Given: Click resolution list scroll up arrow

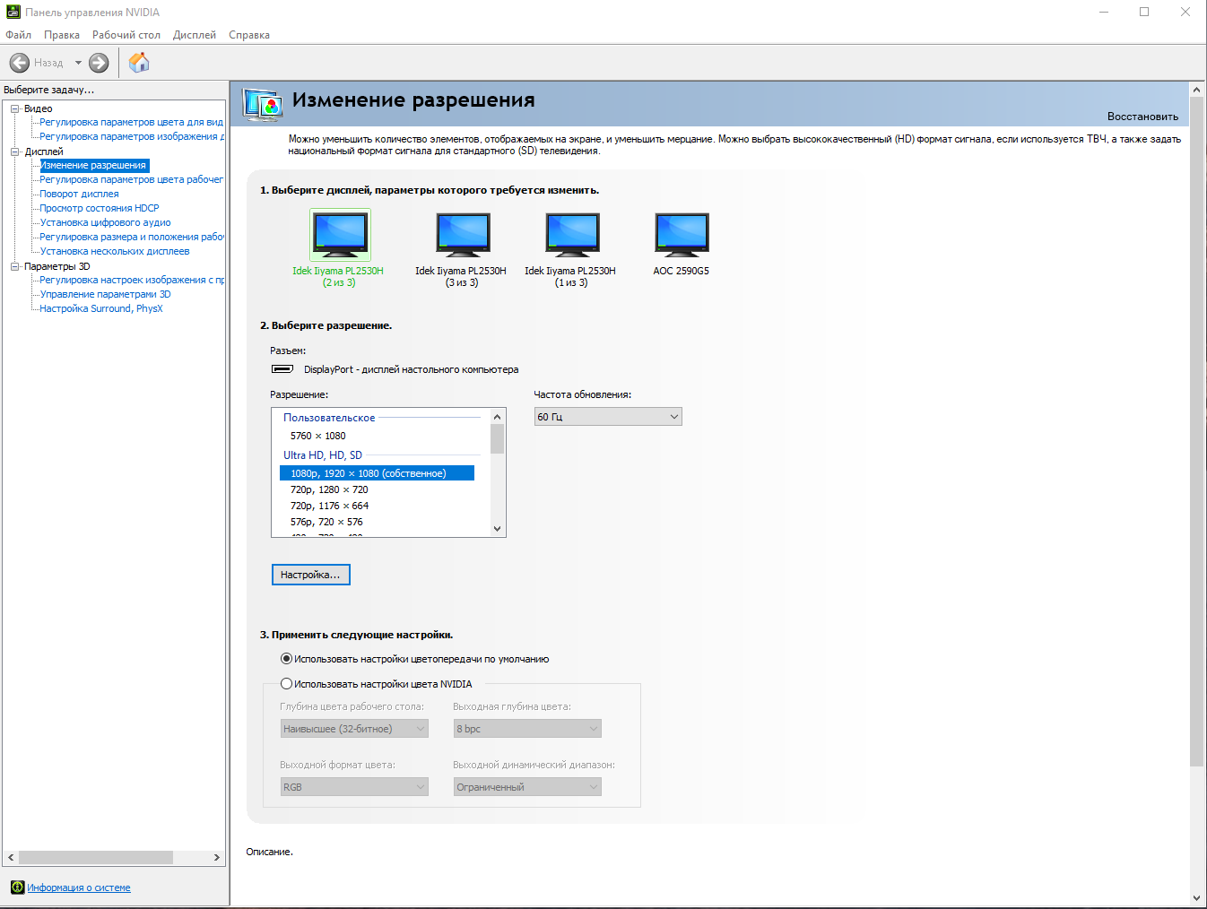Looking at the screenshot, I should 498,417.
